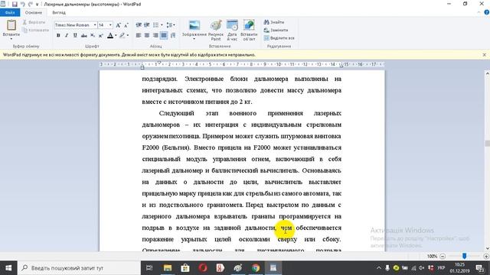Click Copy (Копіювати) in the clipboard group

pyautogui.click(x=36, y=31)
